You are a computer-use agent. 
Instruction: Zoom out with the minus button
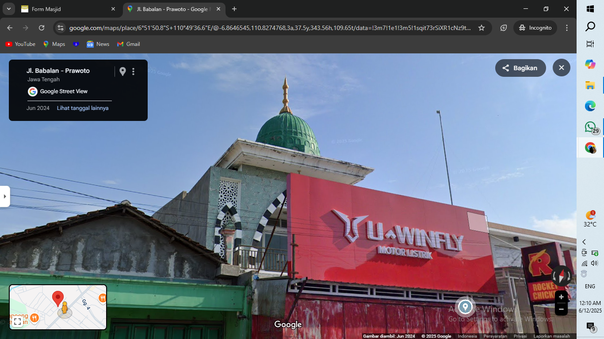pyautogui.click(x=561, y=309)
